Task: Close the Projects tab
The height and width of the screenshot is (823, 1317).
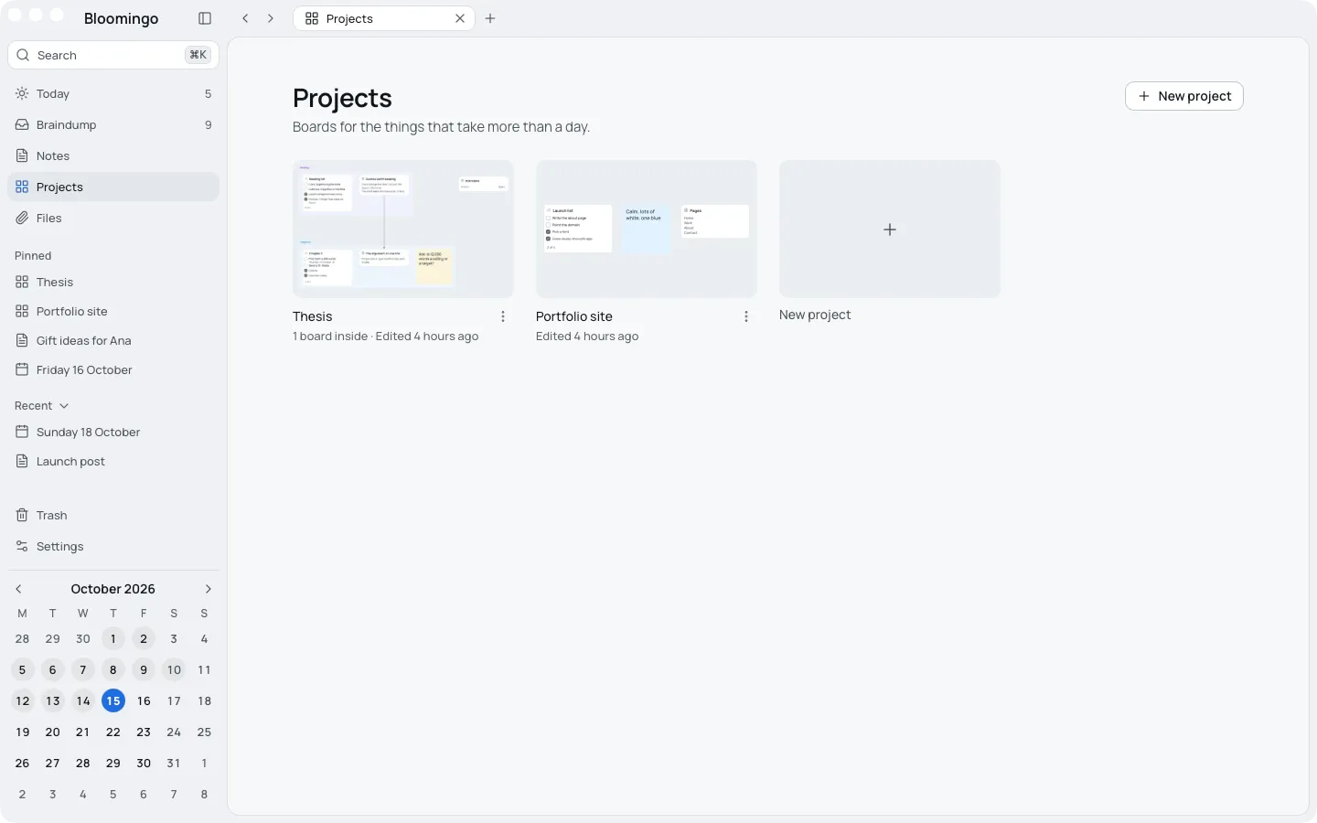Action: (x=460, y=18)
